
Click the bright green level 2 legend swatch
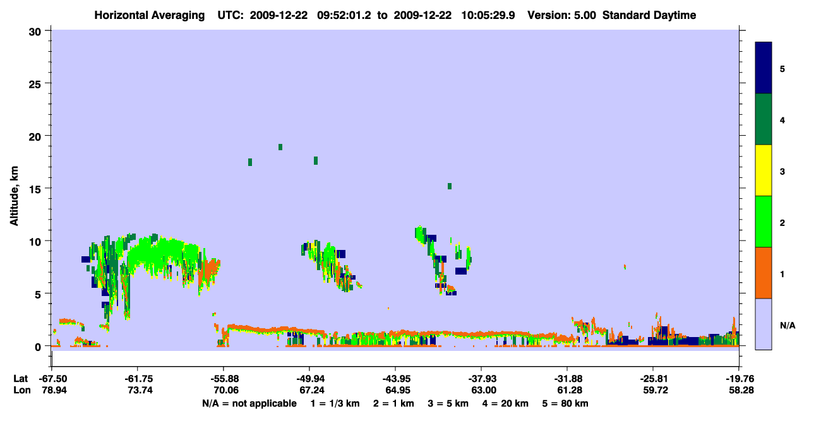(x=764, y=222)
